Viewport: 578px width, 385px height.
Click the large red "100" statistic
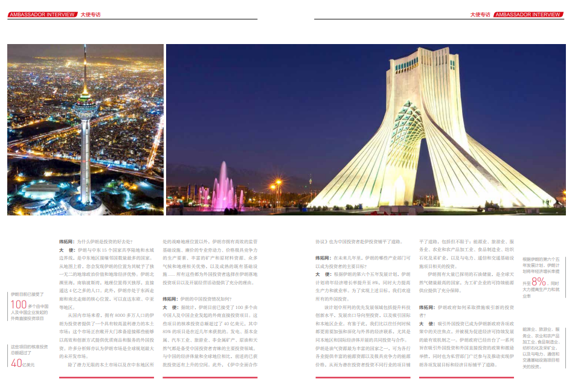19,305
